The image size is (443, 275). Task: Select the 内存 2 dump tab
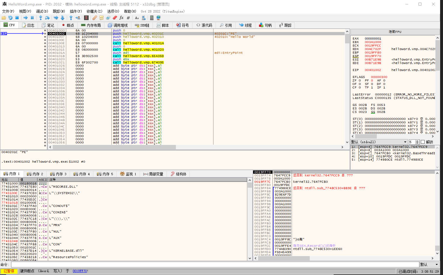click(35, 174)
